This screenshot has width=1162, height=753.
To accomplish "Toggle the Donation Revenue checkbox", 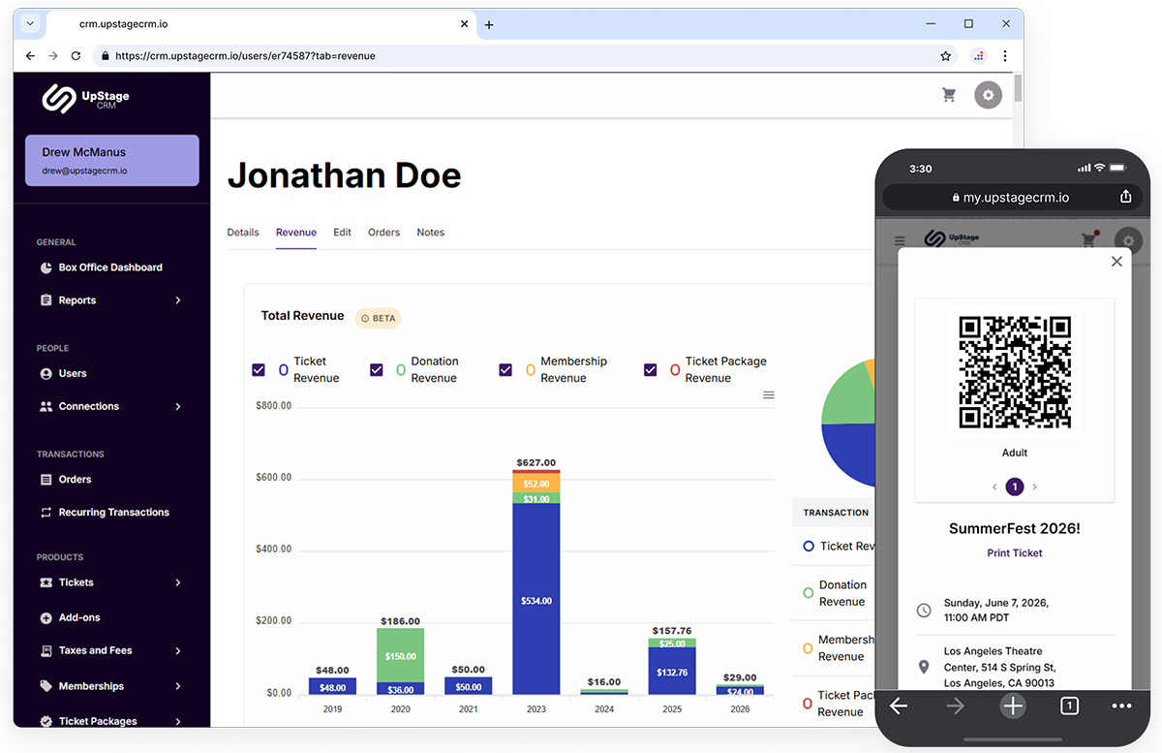I will pyautogui.click(x=377, y=370).
